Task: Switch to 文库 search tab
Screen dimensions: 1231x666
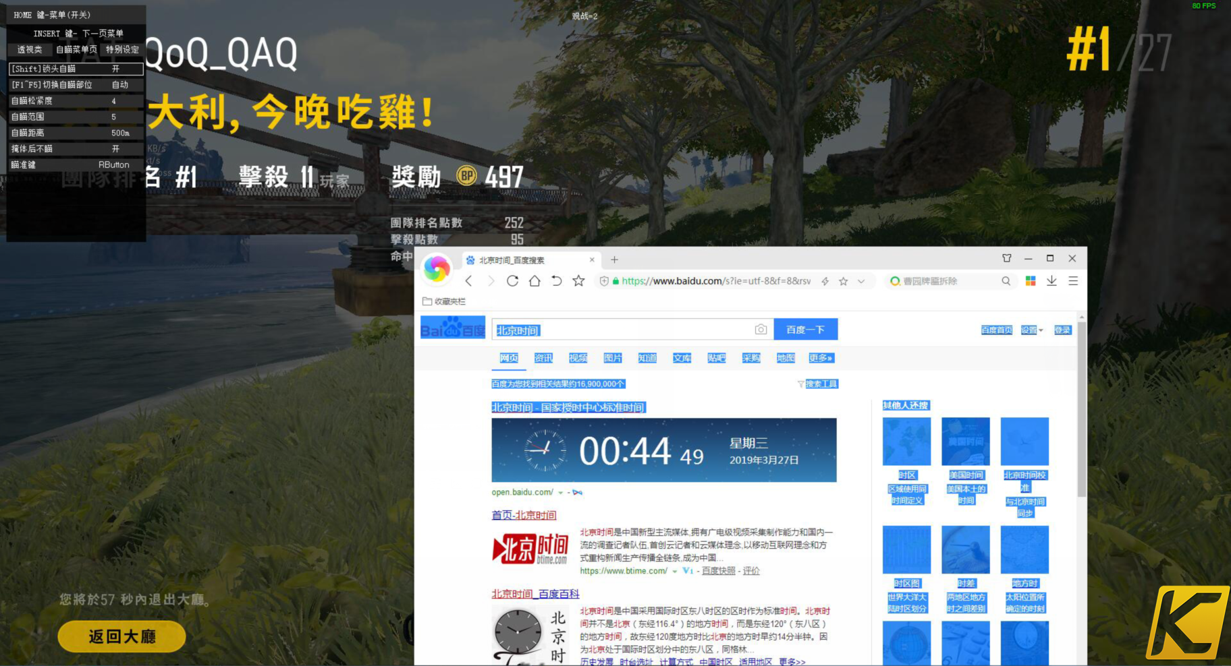Action: [682, 358]
